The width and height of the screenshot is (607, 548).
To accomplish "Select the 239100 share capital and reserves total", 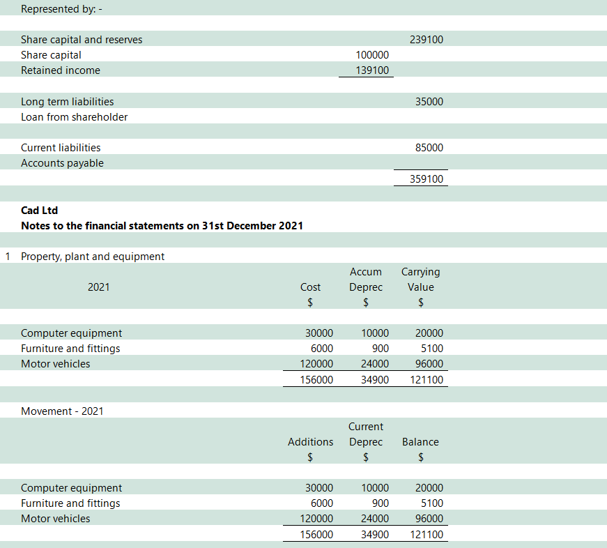I will click(427, 40).
